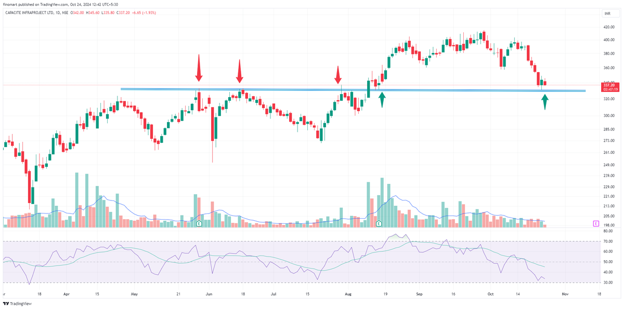
Task: Click the 420.00 price axis label
Action: [x=608, y=27]
